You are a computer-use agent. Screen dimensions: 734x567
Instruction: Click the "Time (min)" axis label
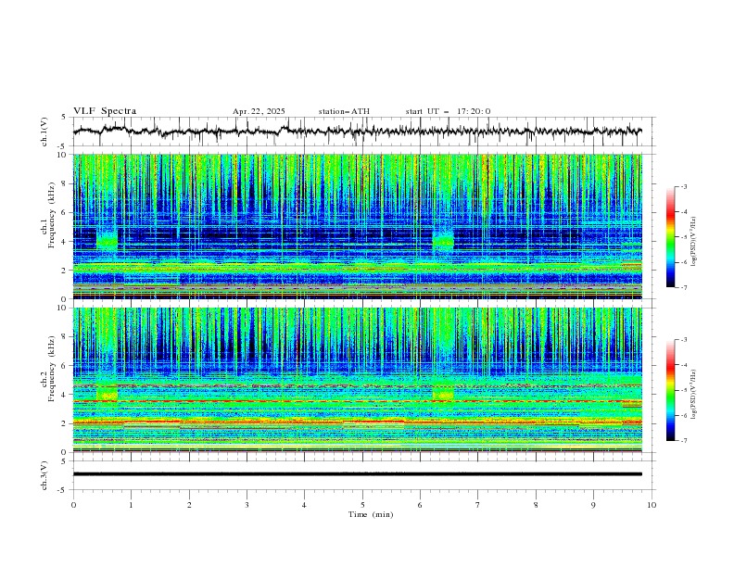coord(371,514)
